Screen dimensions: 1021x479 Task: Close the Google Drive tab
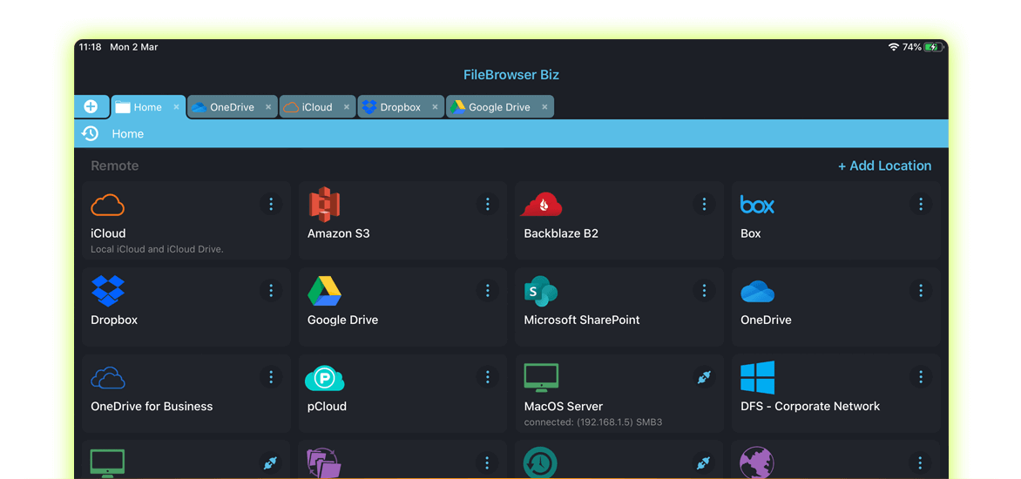click(x=544, y=107)
